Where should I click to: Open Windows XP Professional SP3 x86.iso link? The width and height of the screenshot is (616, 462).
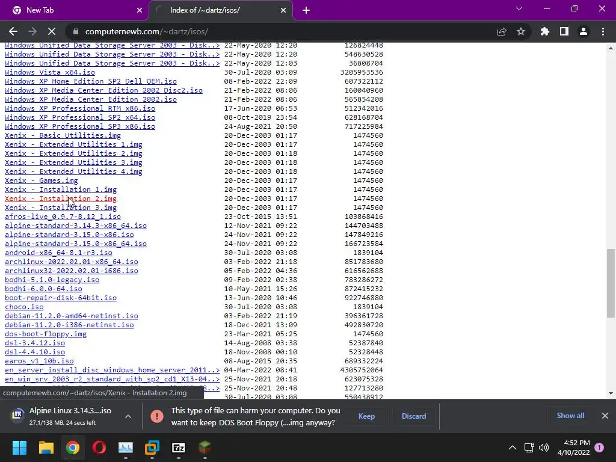[80, 126]
